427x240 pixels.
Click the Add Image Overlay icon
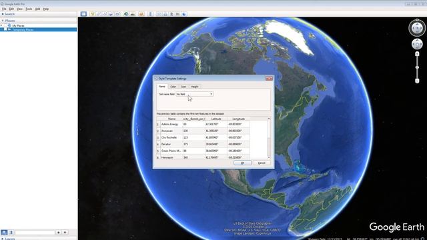click(111, 14)
